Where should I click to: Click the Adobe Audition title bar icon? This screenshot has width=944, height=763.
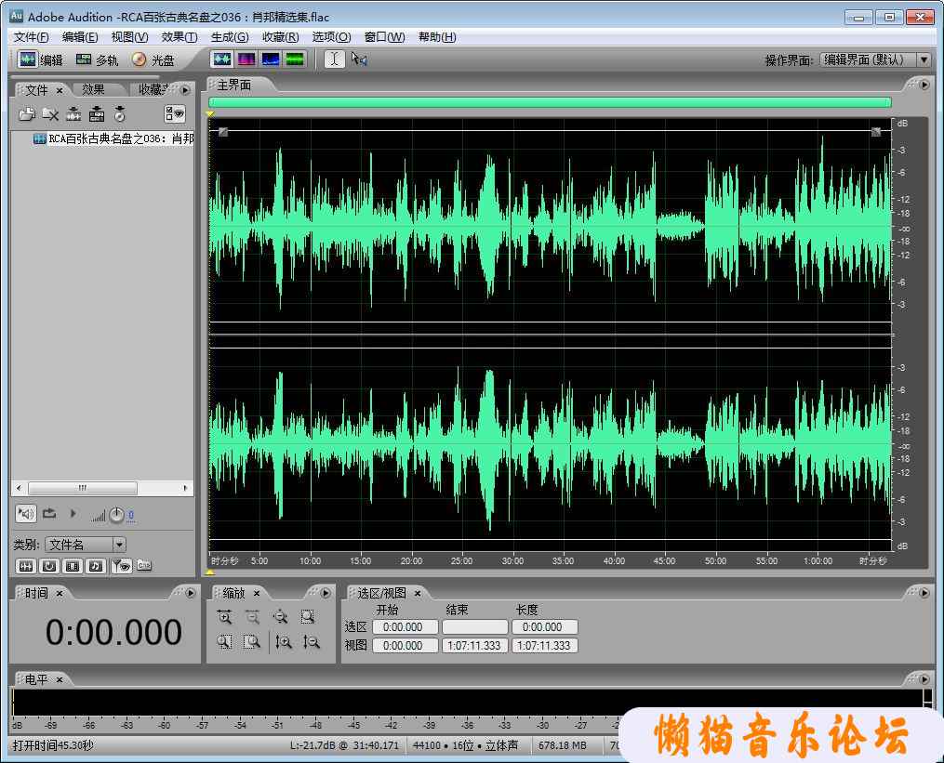(16, 16)
